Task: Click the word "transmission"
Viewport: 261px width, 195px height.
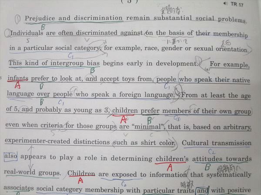Action: 231,143
